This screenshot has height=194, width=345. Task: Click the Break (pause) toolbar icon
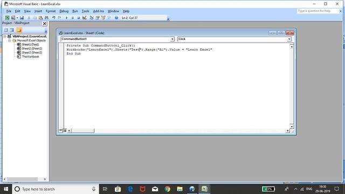pyautogui.click(x=73, y=18)
